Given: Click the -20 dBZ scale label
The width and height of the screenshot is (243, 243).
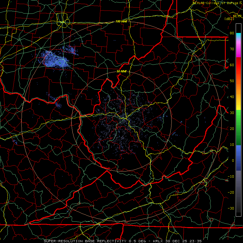Looking at the screenshot, I should (x=231, y=193).
